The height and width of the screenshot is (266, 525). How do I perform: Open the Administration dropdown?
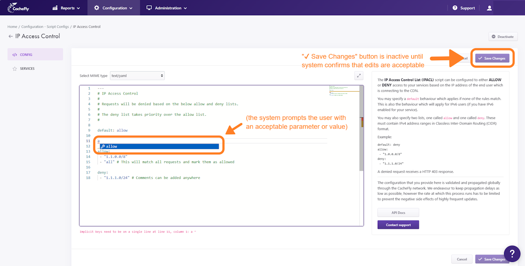tap(167, 8)
